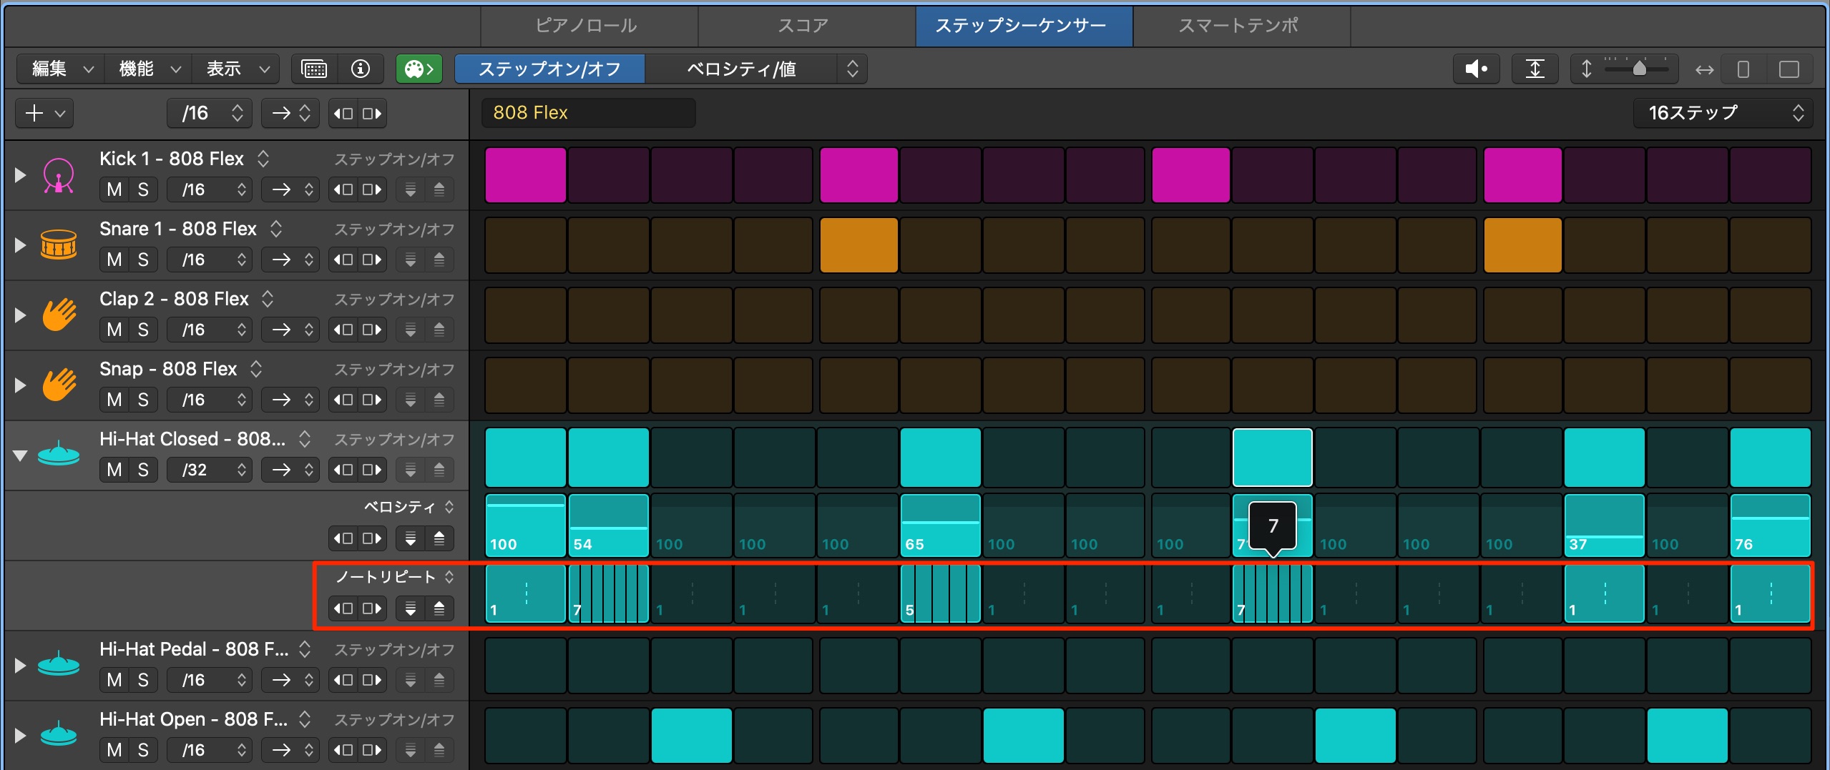This screenshot has height=770, width=1830.
Task: Toggle the first active Snare 1 step
Action: (x=858, y=245)
